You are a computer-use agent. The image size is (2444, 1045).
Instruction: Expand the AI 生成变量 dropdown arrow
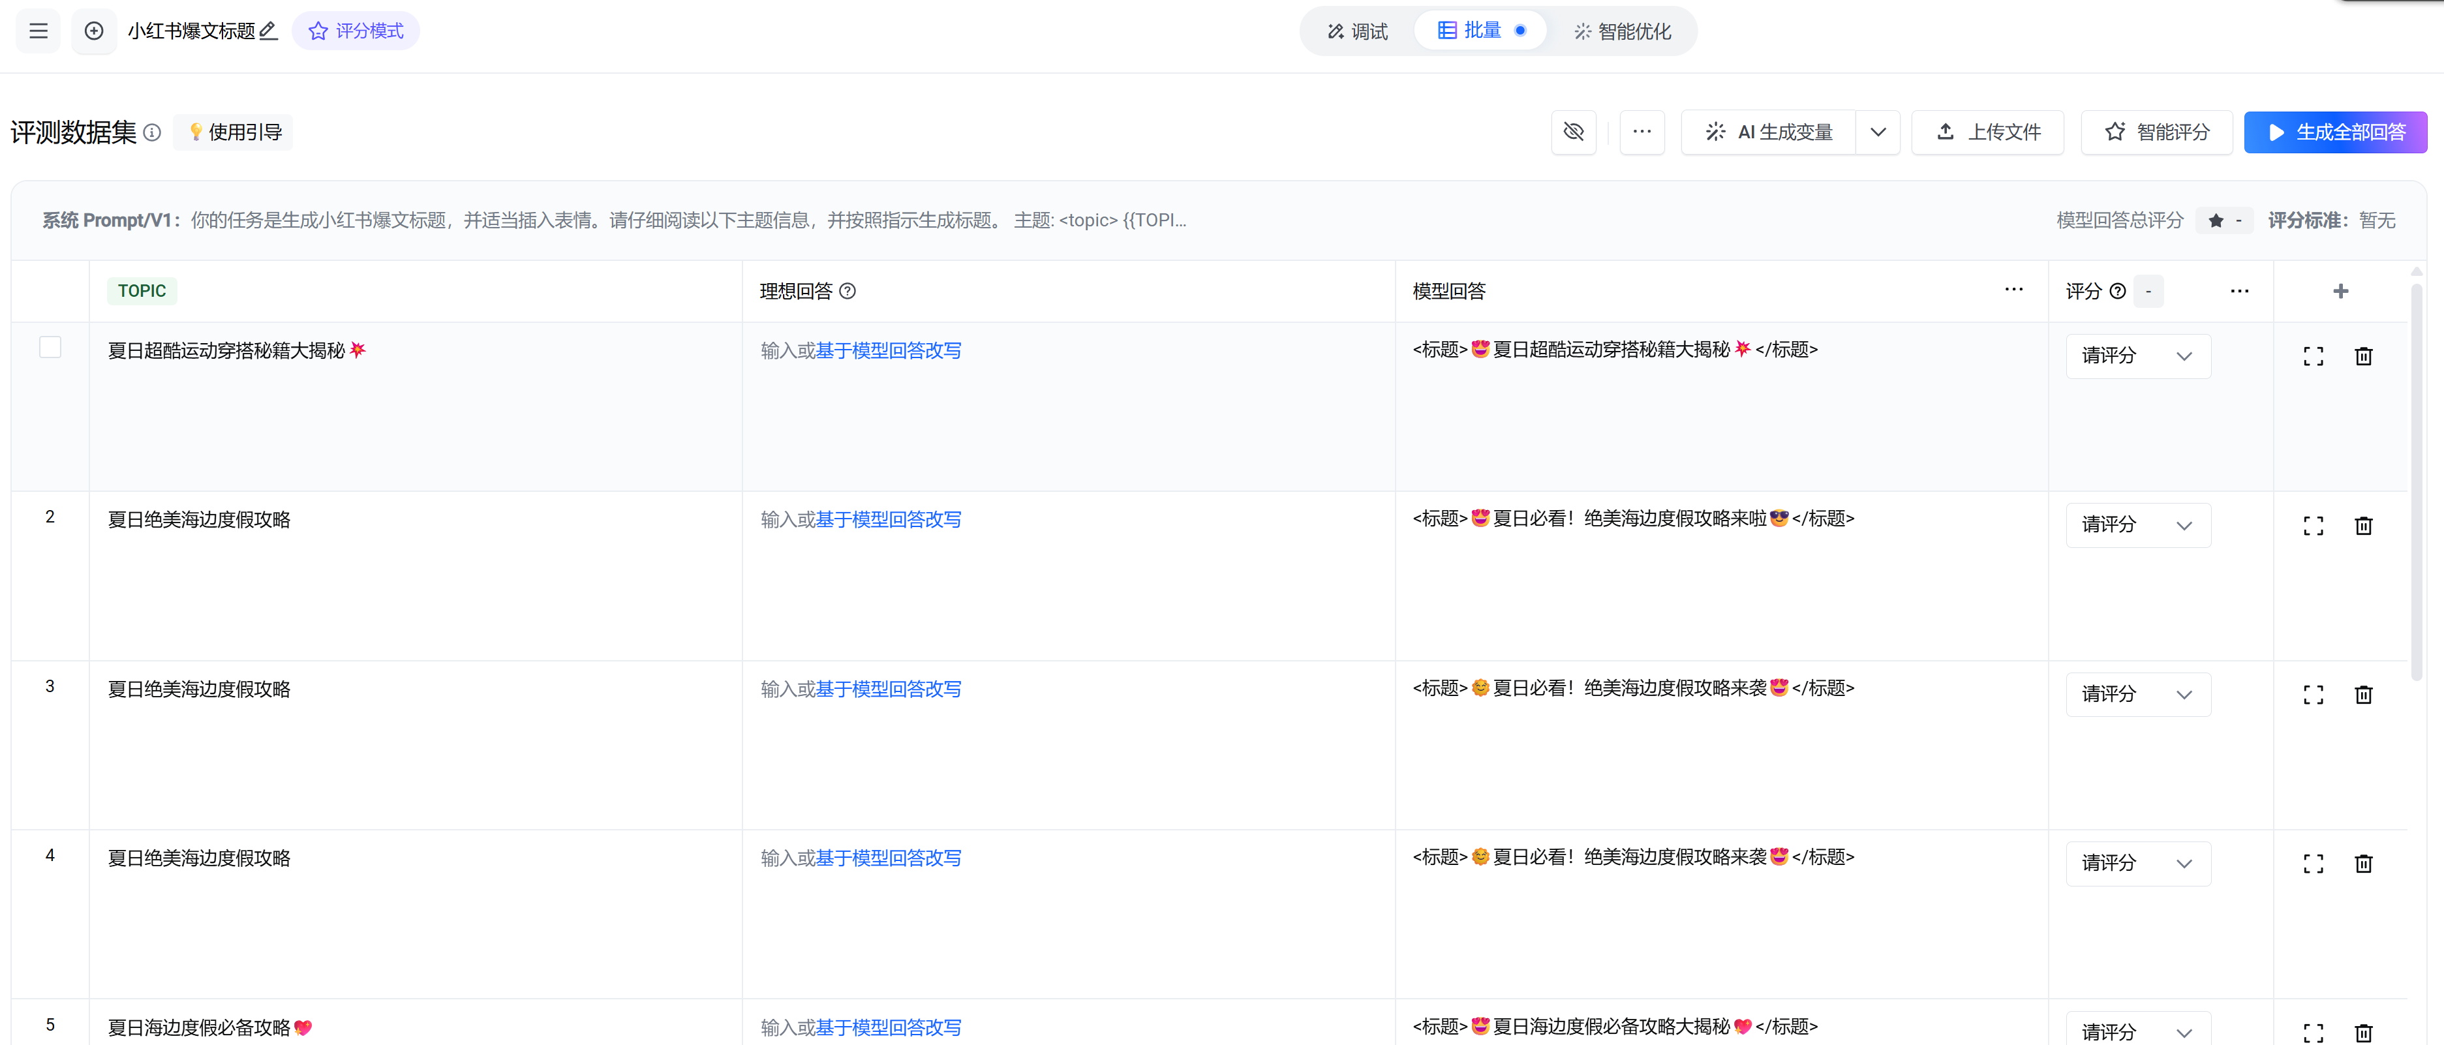[x=1878, y=132]
